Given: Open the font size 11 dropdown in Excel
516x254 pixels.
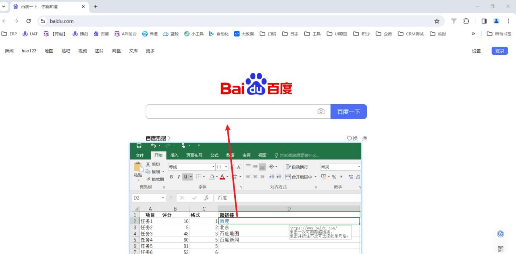Looking at the screenshot, I should pyautogui.click(x=226, y=167).
